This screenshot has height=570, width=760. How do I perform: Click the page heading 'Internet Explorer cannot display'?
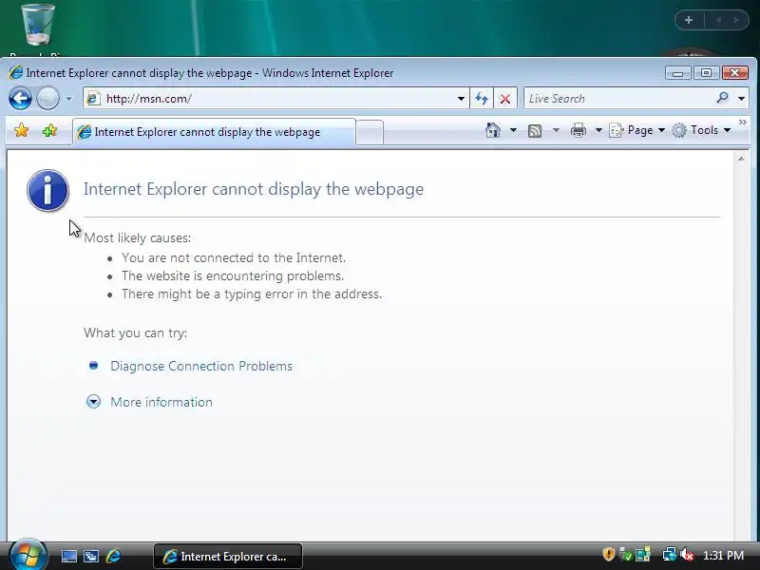pyautogui.click(x=254, y=189)
